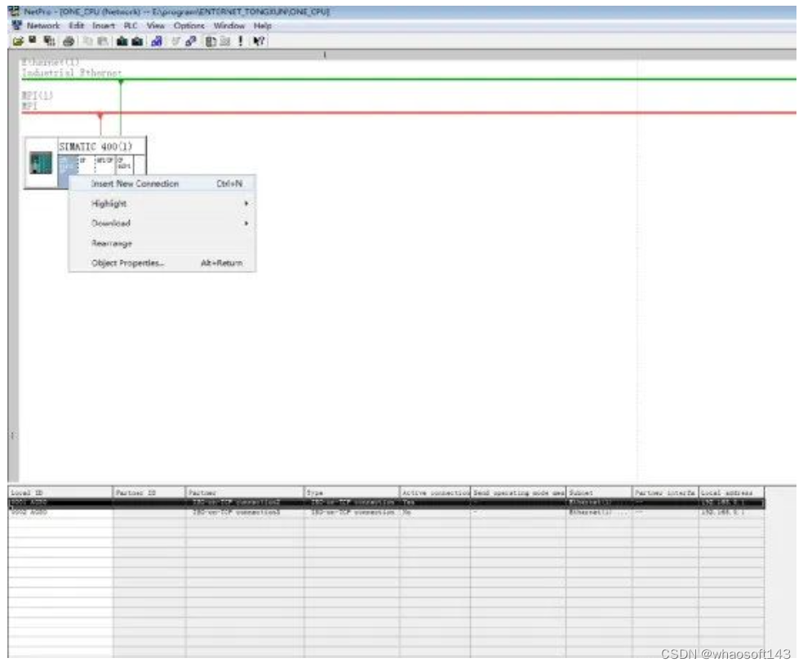Open the Help menu

pos(263,25)
